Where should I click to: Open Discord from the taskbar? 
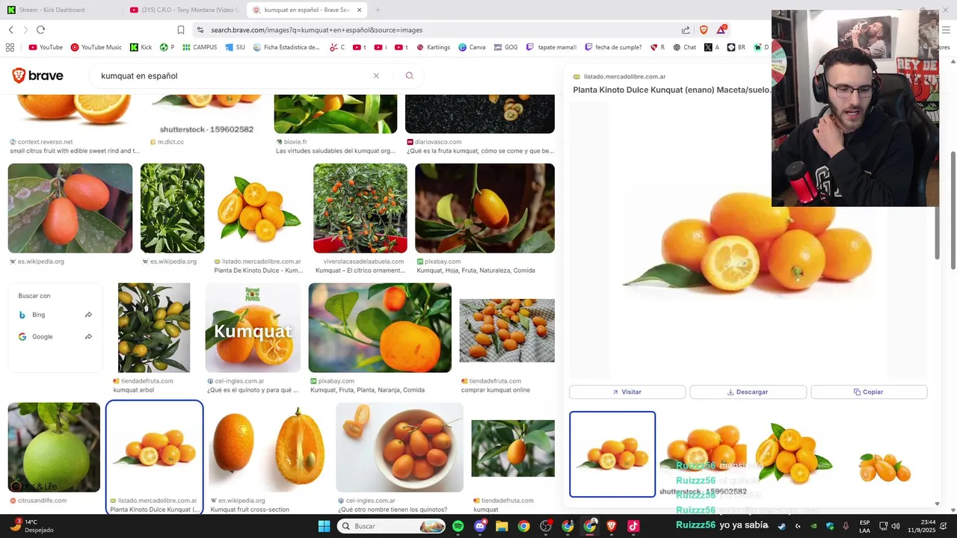(x=480, y=526)
